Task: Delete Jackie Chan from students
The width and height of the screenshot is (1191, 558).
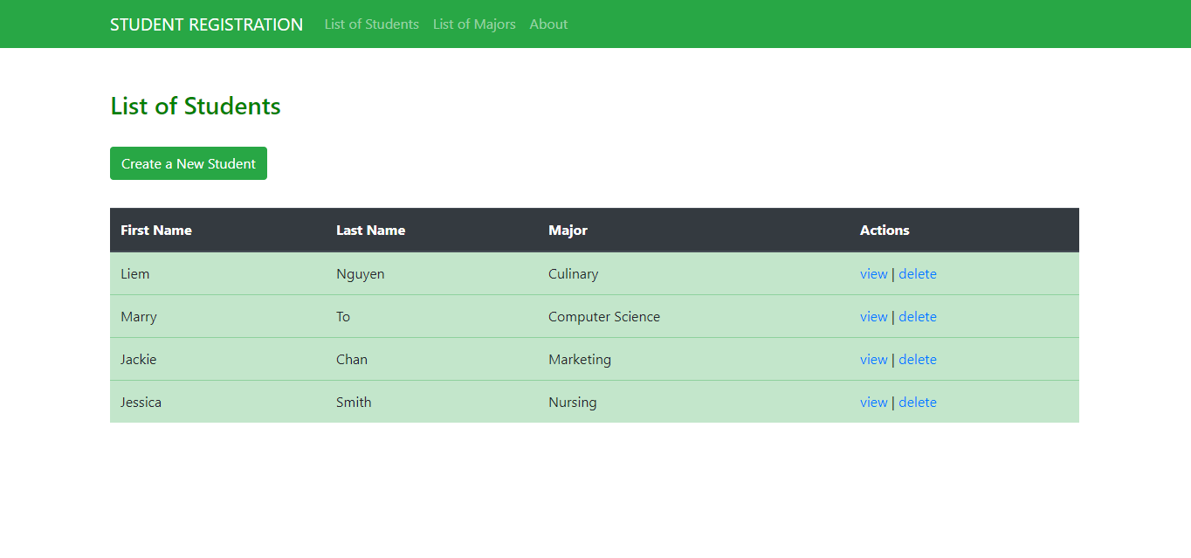Action: (917, 360)
